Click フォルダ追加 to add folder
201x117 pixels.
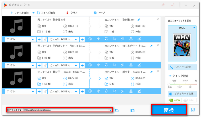pyautogui.click(x=46, y=13)
